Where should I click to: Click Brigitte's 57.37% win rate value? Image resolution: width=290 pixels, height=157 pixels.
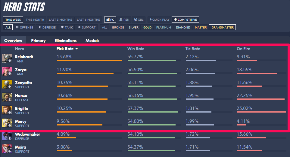[135, 108]
